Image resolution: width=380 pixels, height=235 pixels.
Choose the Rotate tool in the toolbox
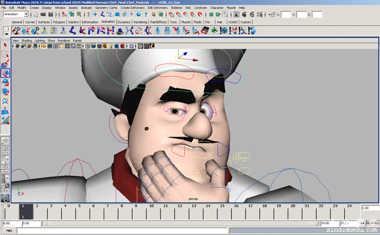5,83
